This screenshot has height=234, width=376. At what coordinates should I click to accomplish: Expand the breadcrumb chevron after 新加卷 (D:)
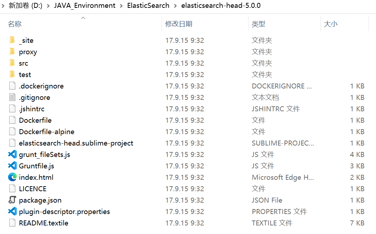pyautogui.click(x=48, y=6)
